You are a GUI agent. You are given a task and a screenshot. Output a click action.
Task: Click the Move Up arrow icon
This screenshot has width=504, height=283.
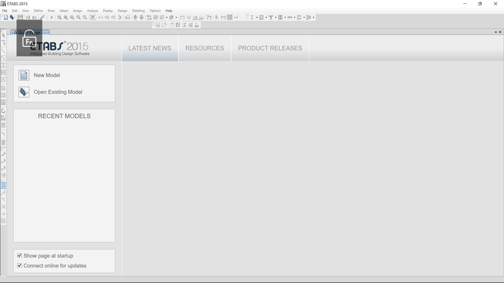click(x=135, y=18)
